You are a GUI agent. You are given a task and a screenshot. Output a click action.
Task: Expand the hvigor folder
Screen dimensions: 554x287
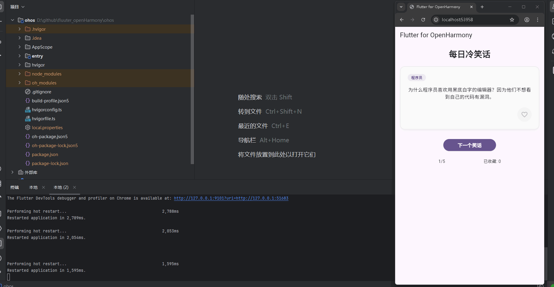(x=20, y=65)
